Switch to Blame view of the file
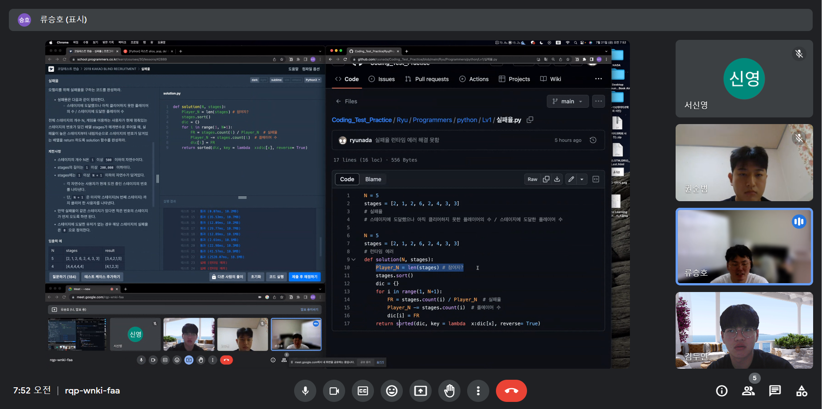 373,179
